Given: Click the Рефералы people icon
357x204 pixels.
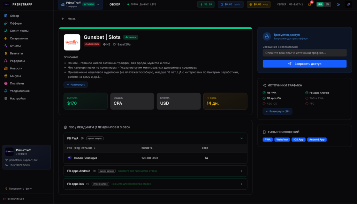Looking at the screenshot, I should coord(6,61).
